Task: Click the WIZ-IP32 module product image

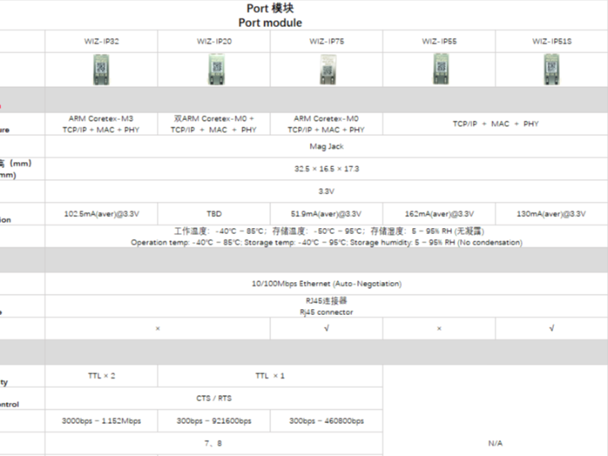Action: pyautogui.click(x=101, y=69)
